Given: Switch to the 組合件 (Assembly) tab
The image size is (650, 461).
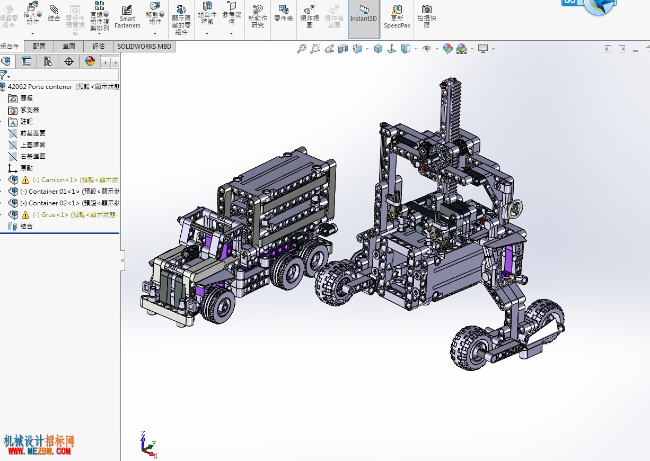Looking at the screenshot, I should click(10, 47).
